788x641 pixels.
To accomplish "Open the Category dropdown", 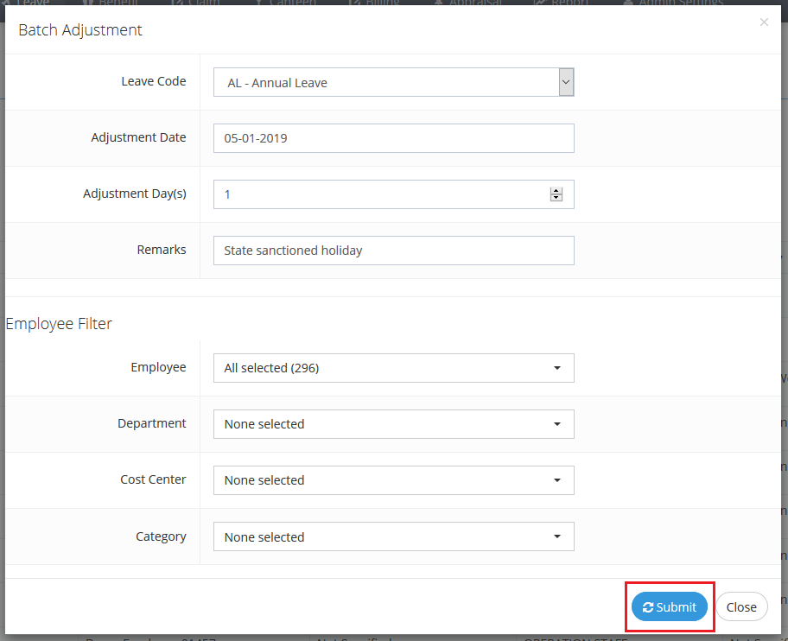I will click(393, 536).
